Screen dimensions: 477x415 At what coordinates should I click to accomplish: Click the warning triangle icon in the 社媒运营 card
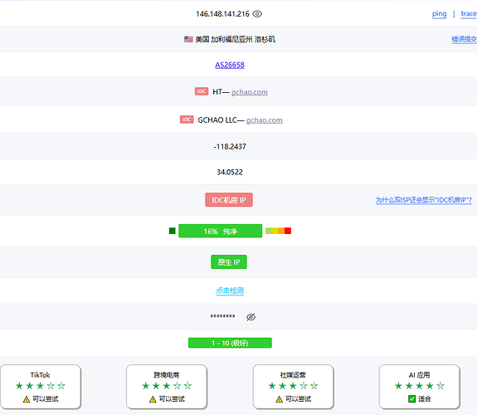coord(279,399)
